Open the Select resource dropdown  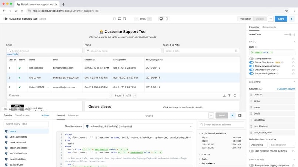[138, 126]
